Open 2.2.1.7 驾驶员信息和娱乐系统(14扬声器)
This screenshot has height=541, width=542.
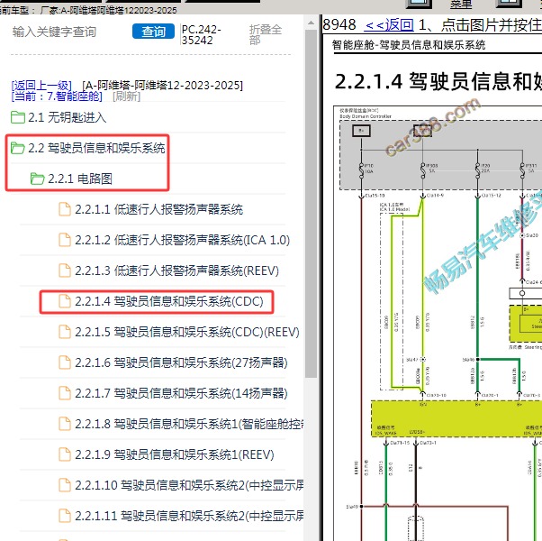pyautogui.click(x=182, y=393)
